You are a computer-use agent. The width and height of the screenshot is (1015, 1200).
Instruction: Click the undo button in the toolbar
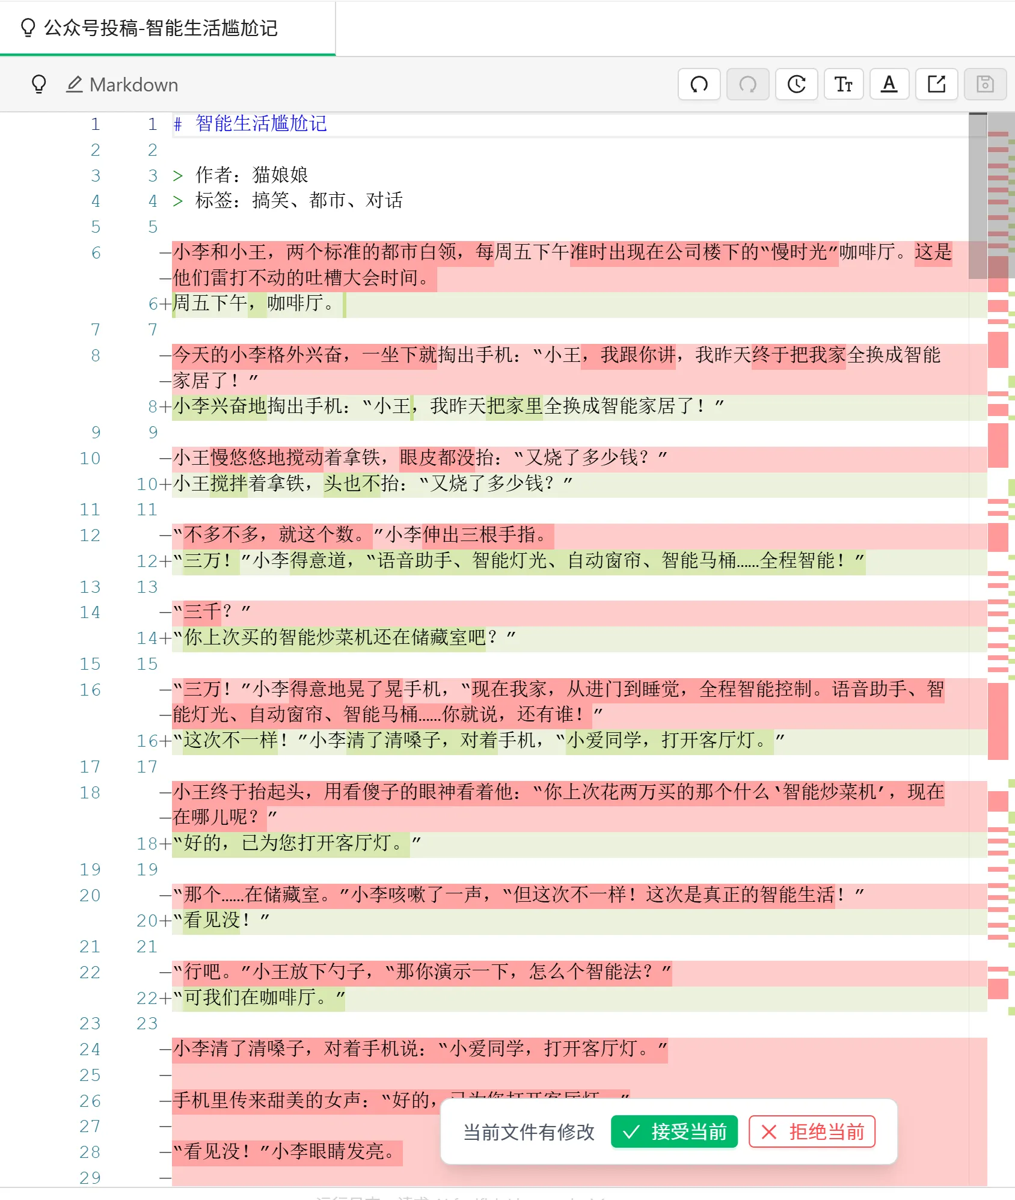pos(699,84)
